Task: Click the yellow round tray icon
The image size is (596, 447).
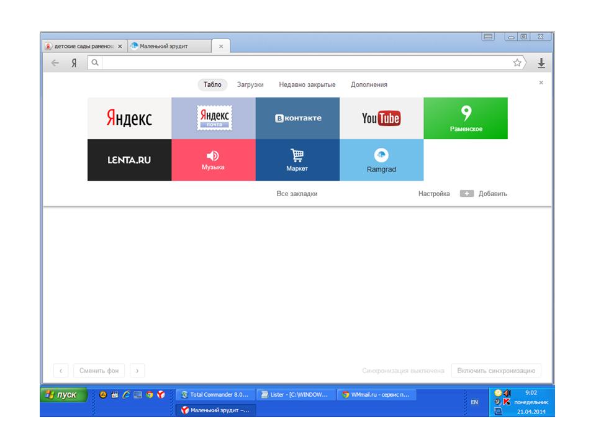Action: point(497,393)
